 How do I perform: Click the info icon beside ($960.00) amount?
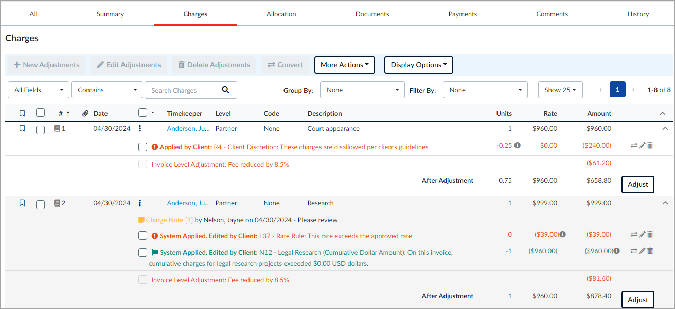(617, 251)
